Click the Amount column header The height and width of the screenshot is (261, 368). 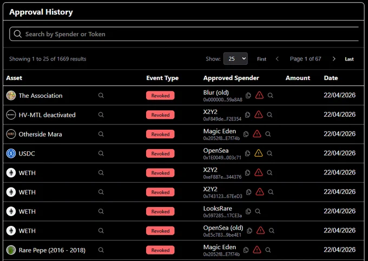coord(298,78)
